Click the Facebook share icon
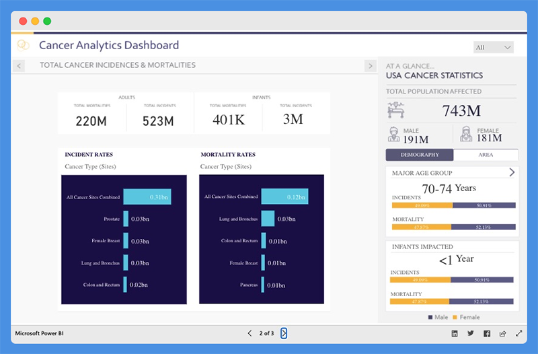This screenshot has width=538, height=354. click(486, 333)
